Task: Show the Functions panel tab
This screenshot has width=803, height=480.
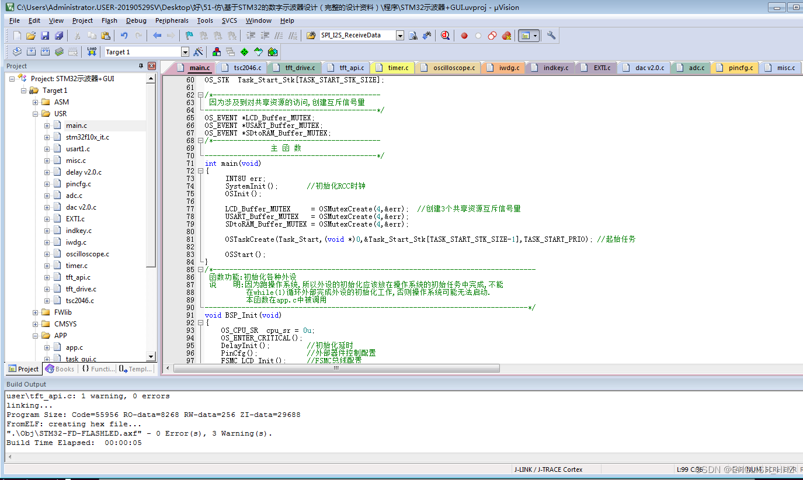Action: click(x=98, y=369)
